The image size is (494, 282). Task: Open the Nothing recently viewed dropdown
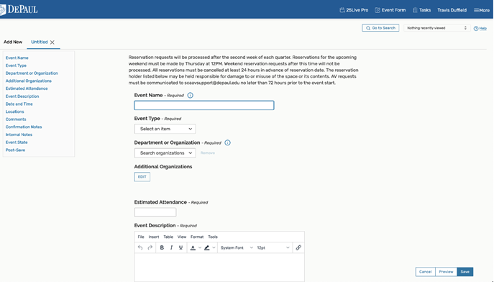click(x=436, y=28)
